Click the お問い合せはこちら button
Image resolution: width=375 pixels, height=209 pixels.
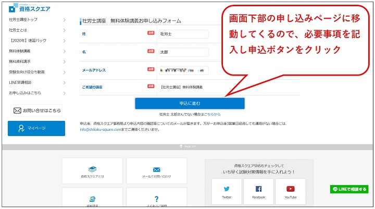tap(36, 110)
